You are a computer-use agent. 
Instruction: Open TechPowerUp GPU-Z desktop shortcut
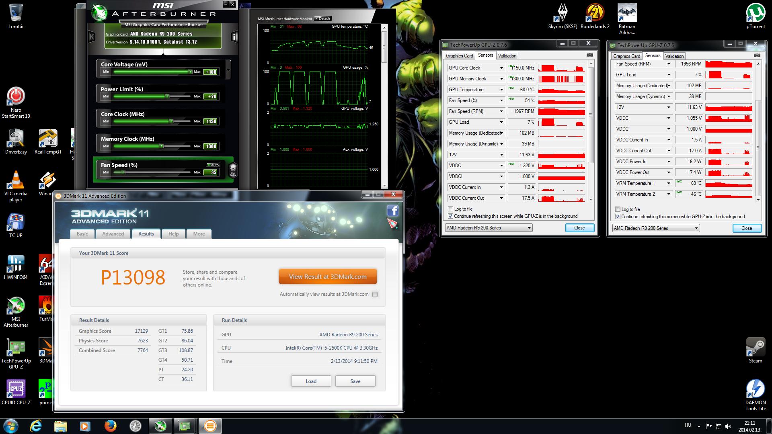[16, 354]
